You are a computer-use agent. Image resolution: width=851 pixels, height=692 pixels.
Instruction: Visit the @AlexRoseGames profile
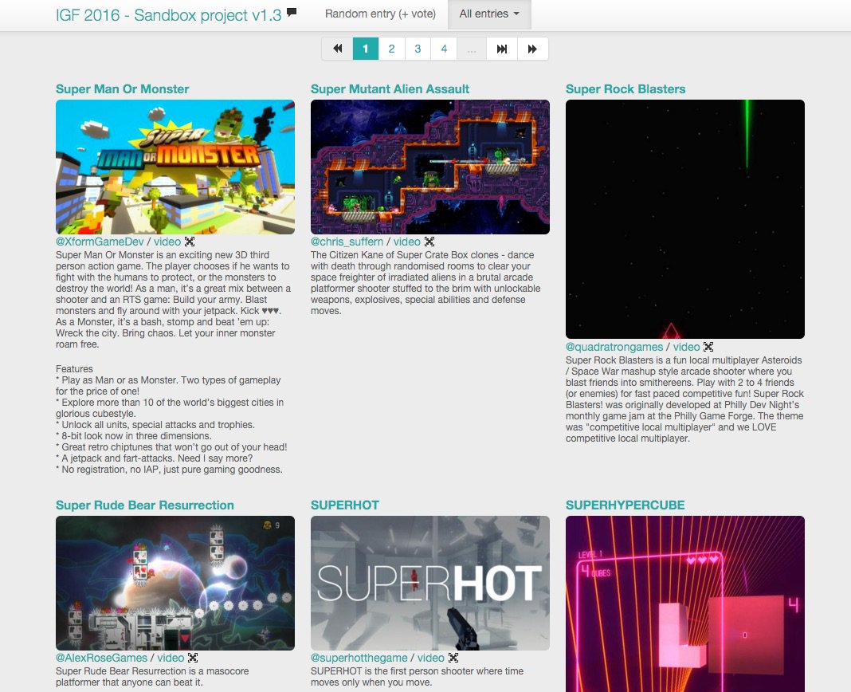click(x=101, y=658)
